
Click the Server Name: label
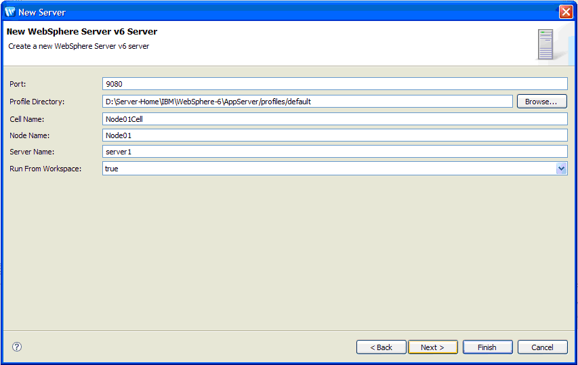[32, 152]
